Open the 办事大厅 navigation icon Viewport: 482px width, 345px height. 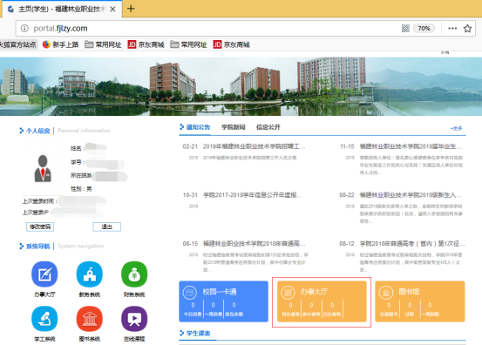[44, 274]
